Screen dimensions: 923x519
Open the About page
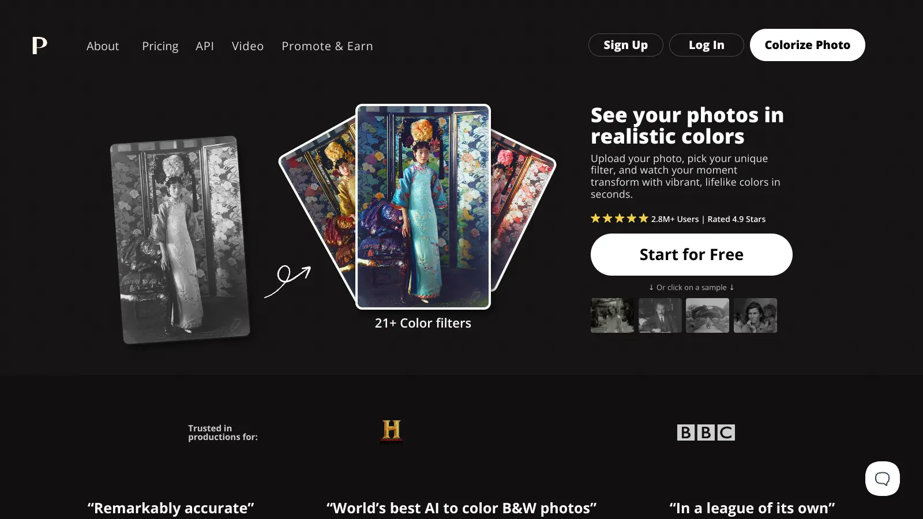click(103, 46)
